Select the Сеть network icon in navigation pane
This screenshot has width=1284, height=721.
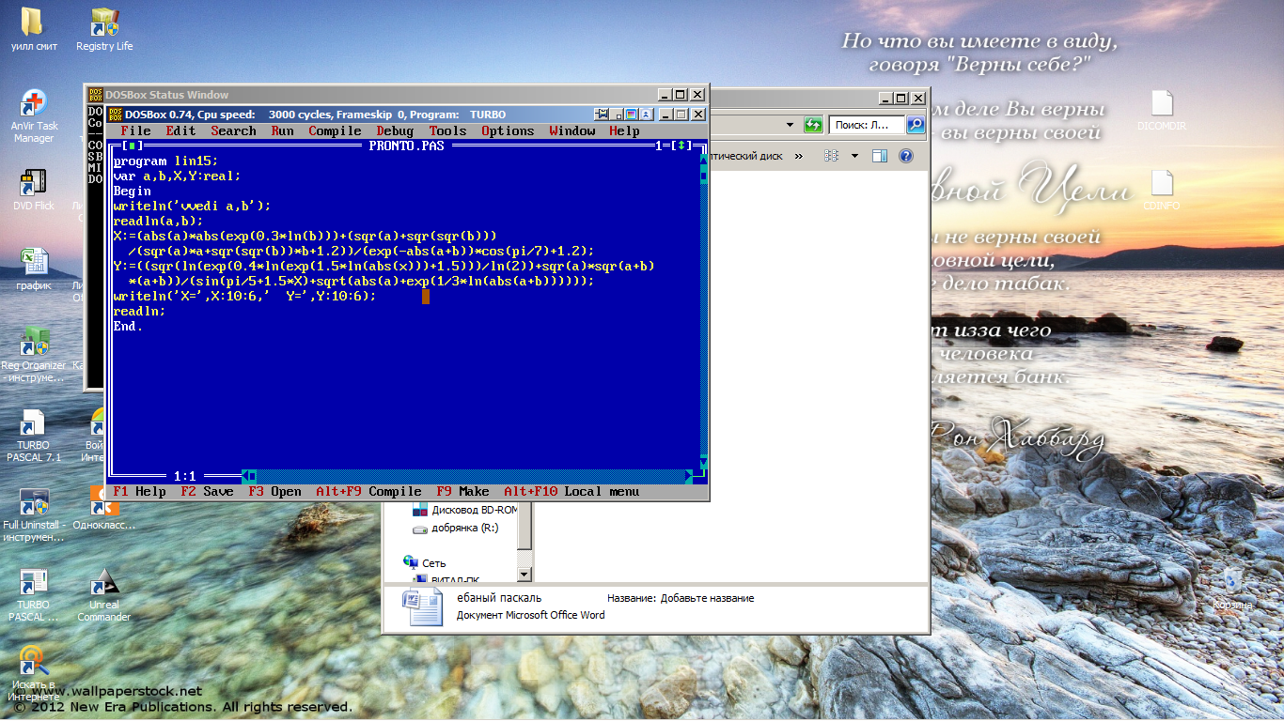(x=411, y=562)
